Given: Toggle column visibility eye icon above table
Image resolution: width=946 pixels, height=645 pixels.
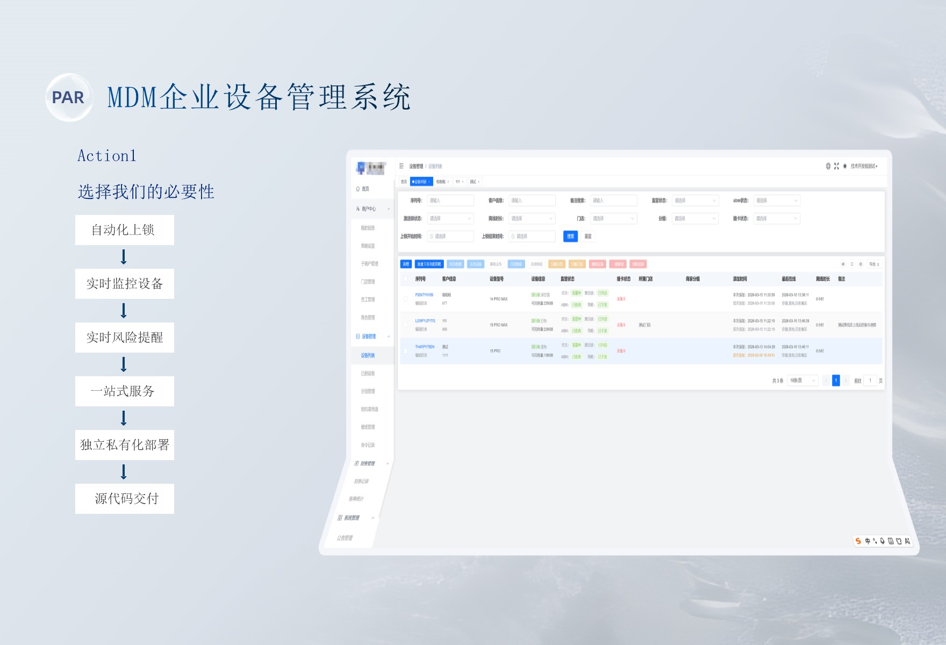Looking at the screenshot, I should (843, 264).
